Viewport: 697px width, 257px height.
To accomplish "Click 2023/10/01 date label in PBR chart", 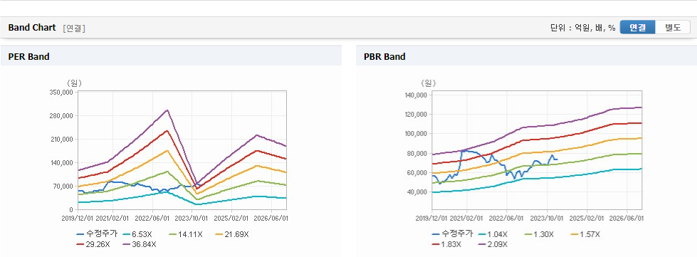I will coord(547,219).
